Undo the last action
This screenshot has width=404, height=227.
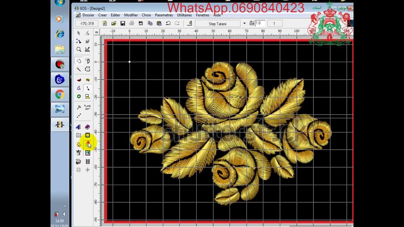(x=168, y=23)
